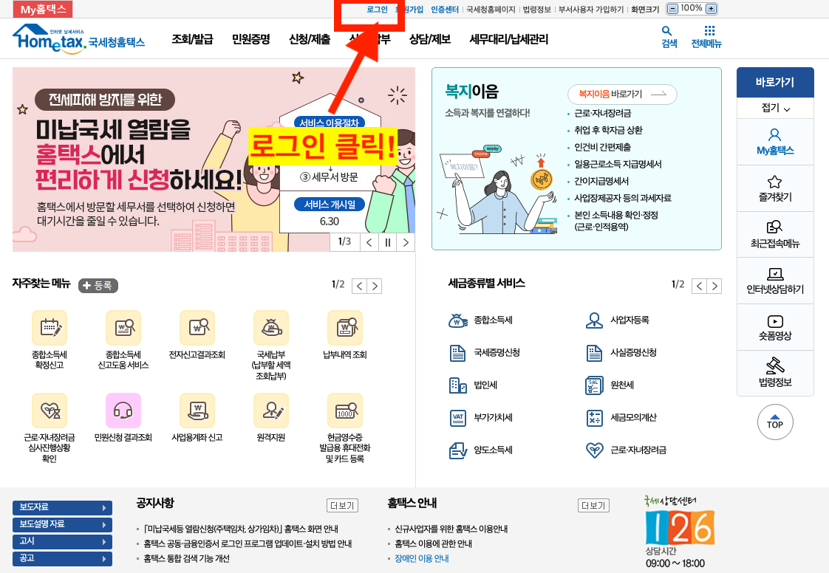Open the 부서사용자 가입하기 link
The width and height of the screenshot is (829, 573).
click(591, 10)
